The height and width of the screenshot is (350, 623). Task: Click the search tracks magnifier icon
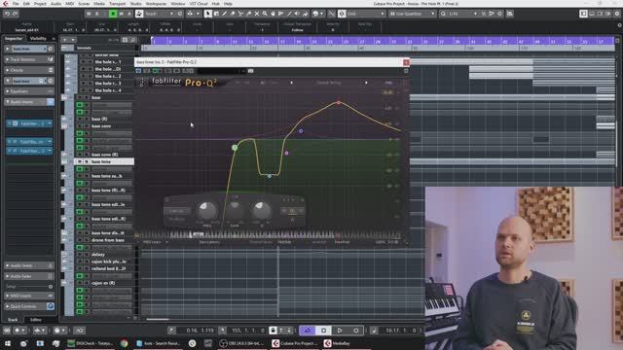[x=133, y=40]
